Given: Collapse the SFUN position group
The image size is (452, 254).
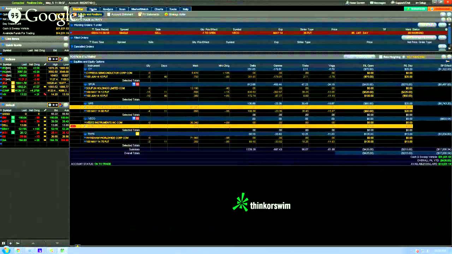Looking at the screenshot, I should click(x=85, y=84).
